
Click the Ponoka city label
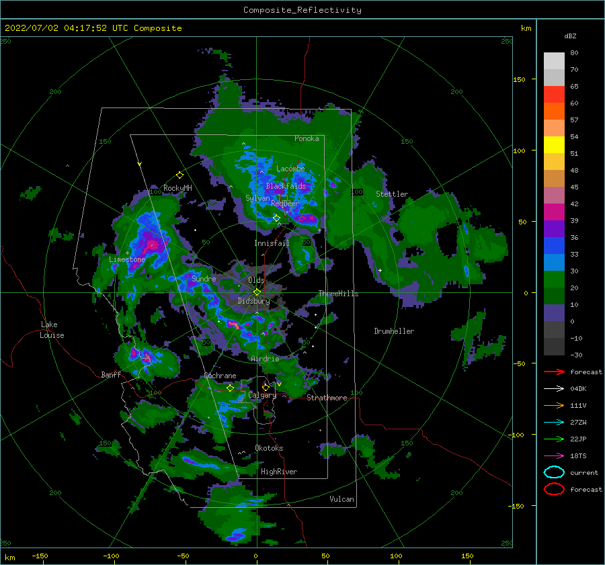(307, 138)
